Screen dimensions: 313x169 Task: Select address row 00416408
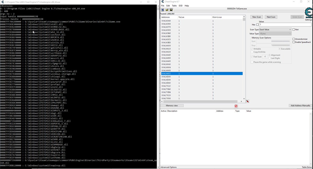[201, 45]
